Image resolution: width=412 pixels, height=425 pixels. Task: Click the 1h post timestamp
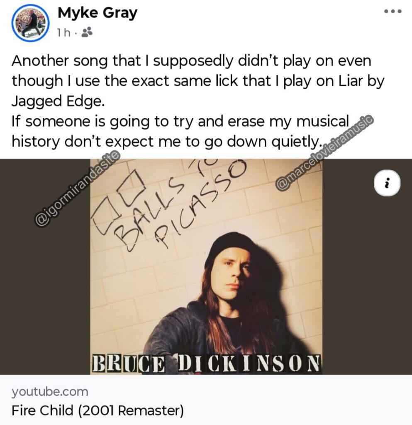[x=63, y=32]
